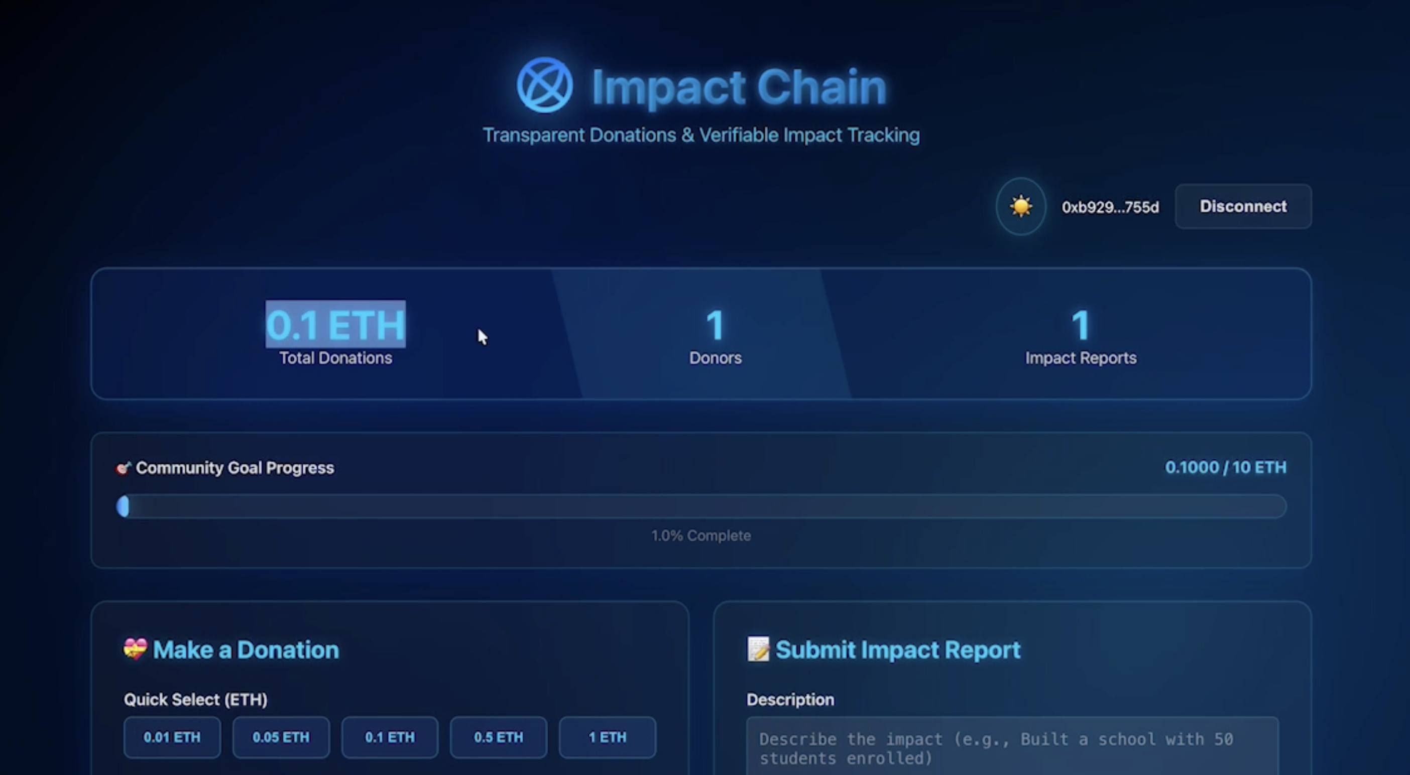Choose the 0.1 ETH quick select button

point(390,737)
